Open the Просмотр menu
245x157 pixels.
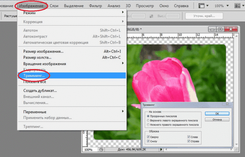145,6
